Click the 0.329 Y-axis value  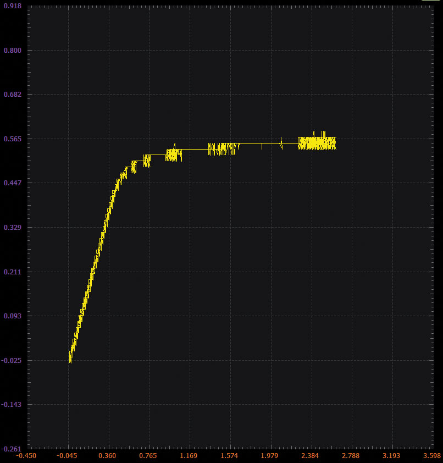(x=13, y=227)
